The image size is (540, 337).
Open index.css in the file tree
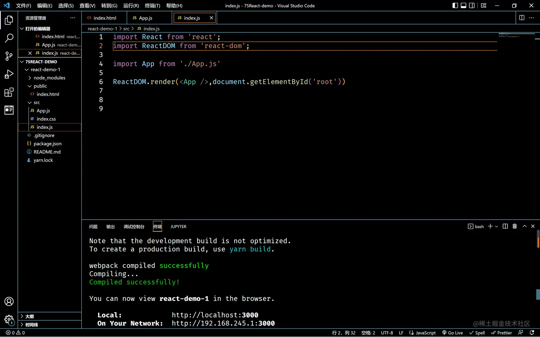[x=46, y=119]
